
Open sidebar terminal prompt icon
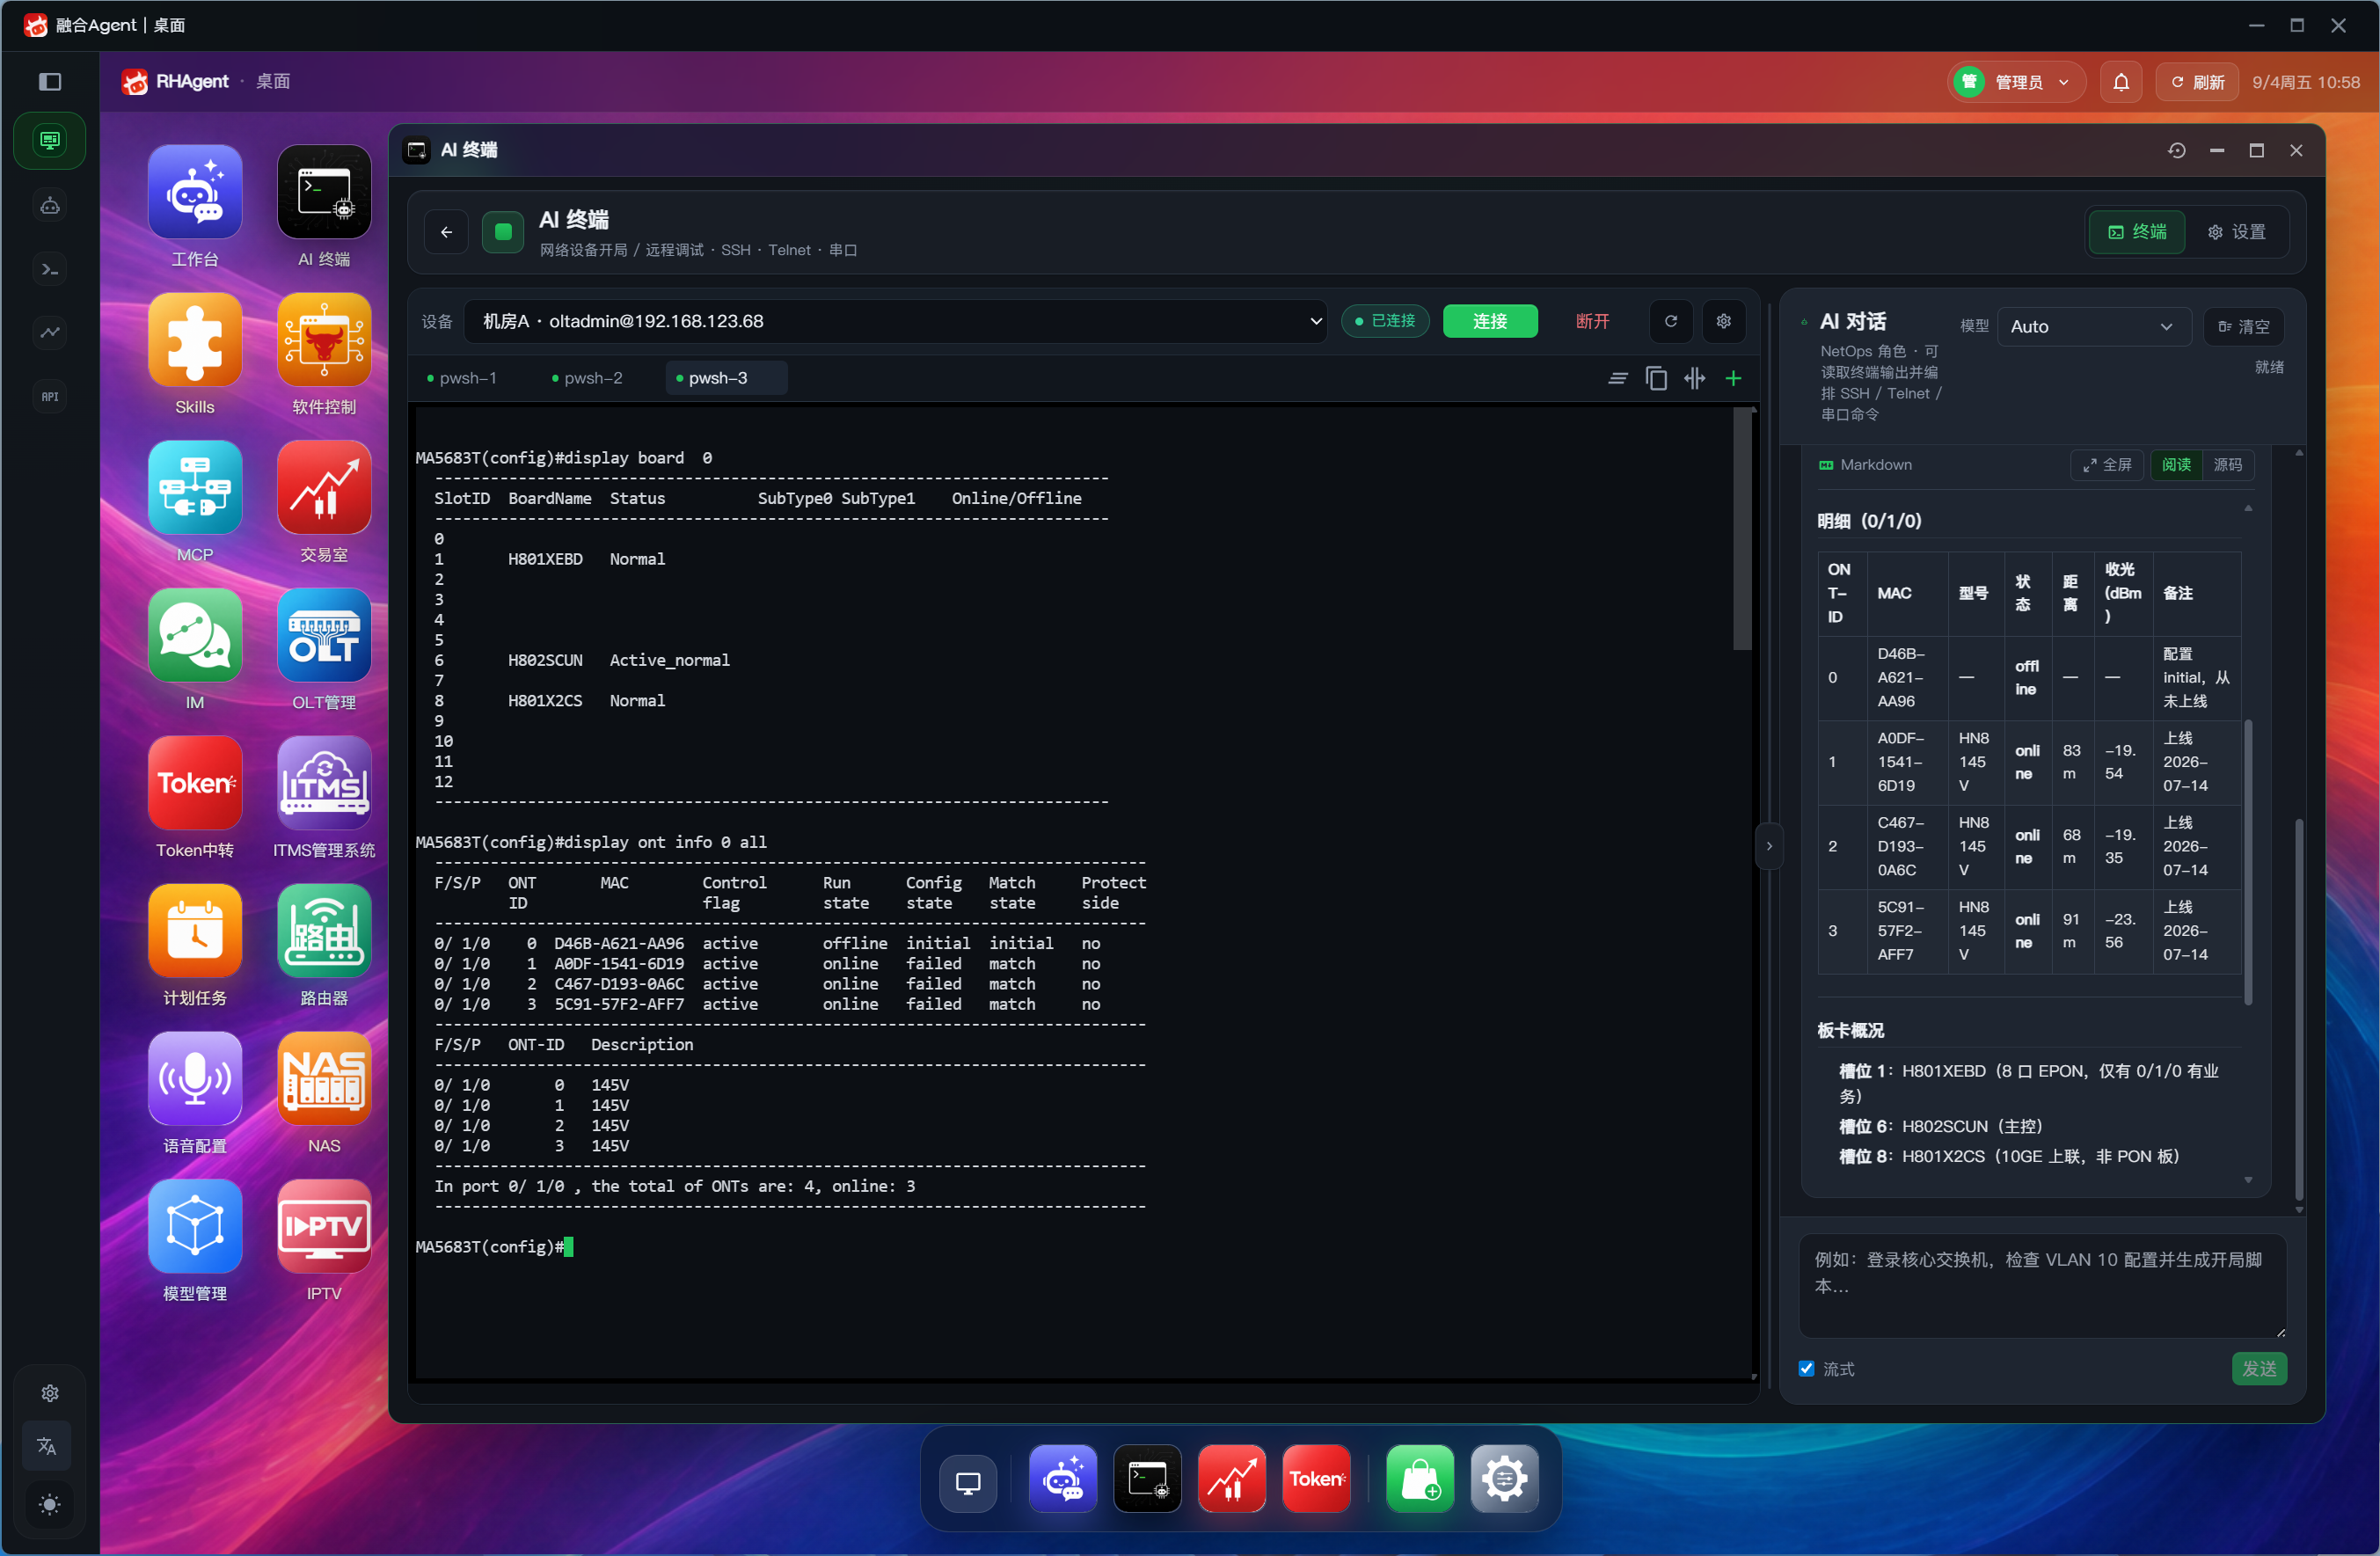click(x=49, y=270)
